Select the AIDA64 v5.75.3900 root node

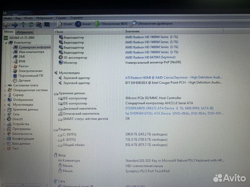[19, 38]
